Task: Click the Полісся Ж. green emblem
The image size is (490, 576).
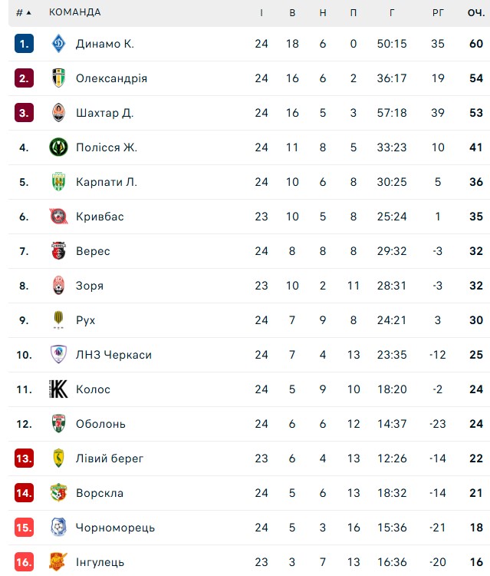Action: (x=58, y=147)
